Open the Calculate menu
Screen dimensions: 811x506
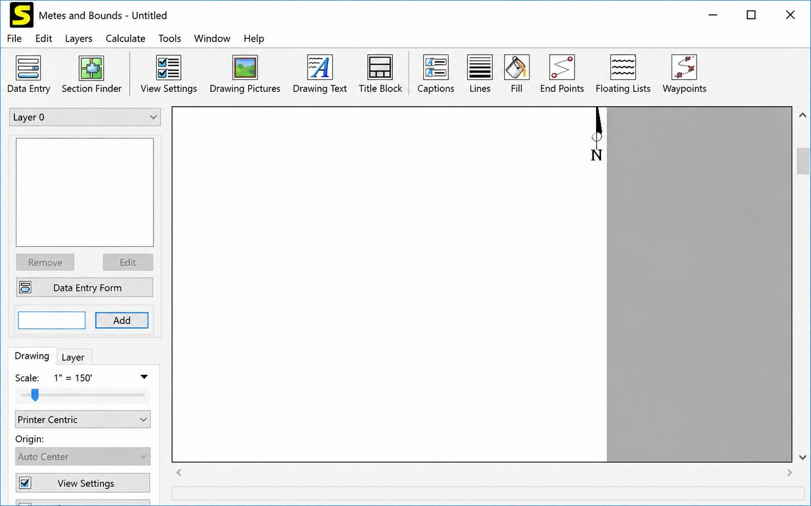pyautogui.click(x=126, y=38)
